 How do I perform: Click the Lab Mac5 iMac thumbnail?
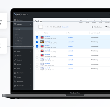pyautogui.click(x=42, y=60)
